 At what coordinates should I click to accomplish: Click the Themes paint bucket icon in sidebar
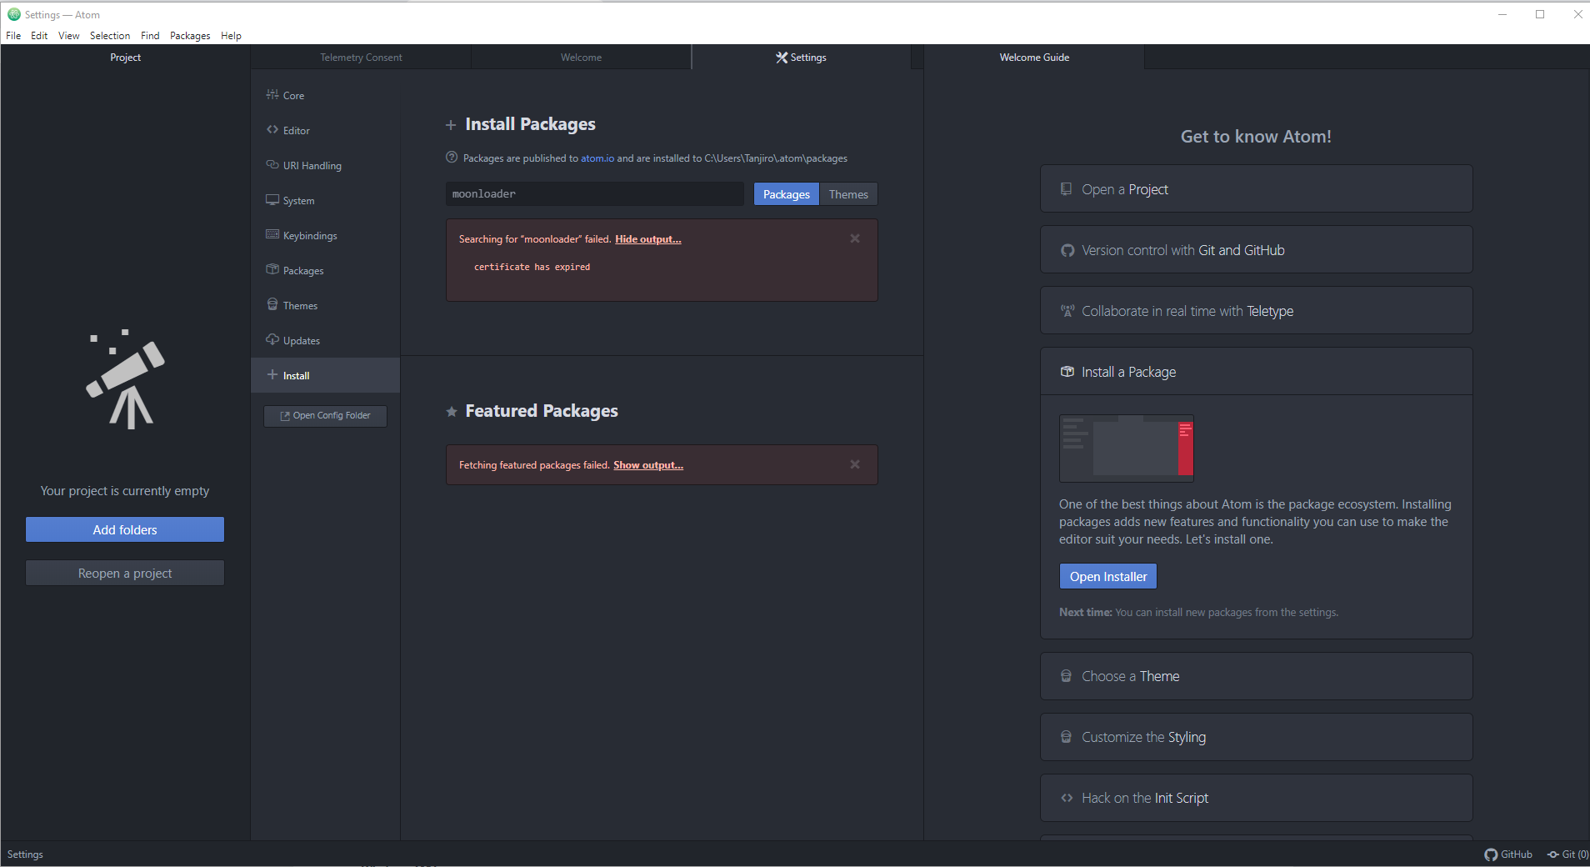(x=272, y=305)
